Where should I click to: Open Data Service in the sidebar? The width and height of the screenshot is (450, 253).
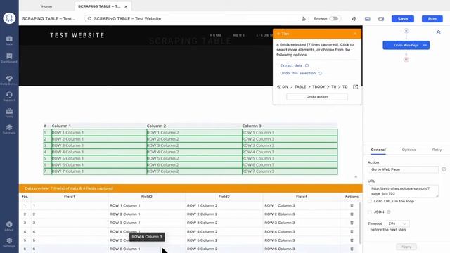point(9,80)
